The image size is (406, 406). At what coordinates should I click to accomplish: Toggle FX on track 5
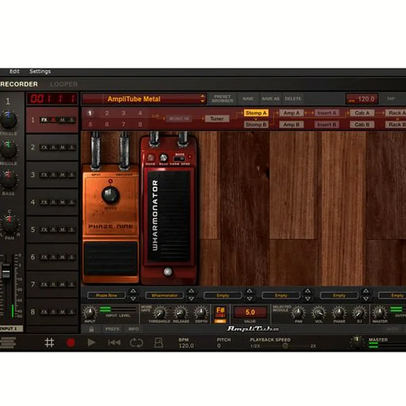coord(45,230)
